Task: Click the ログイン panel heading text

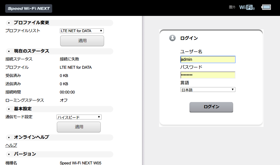Action: [189, 38]
